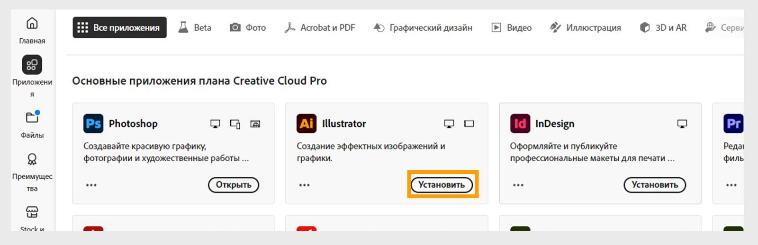This screenshot has height=245, width=758.
Task: Open the Иллюстрация category
Action: [586, 27]
